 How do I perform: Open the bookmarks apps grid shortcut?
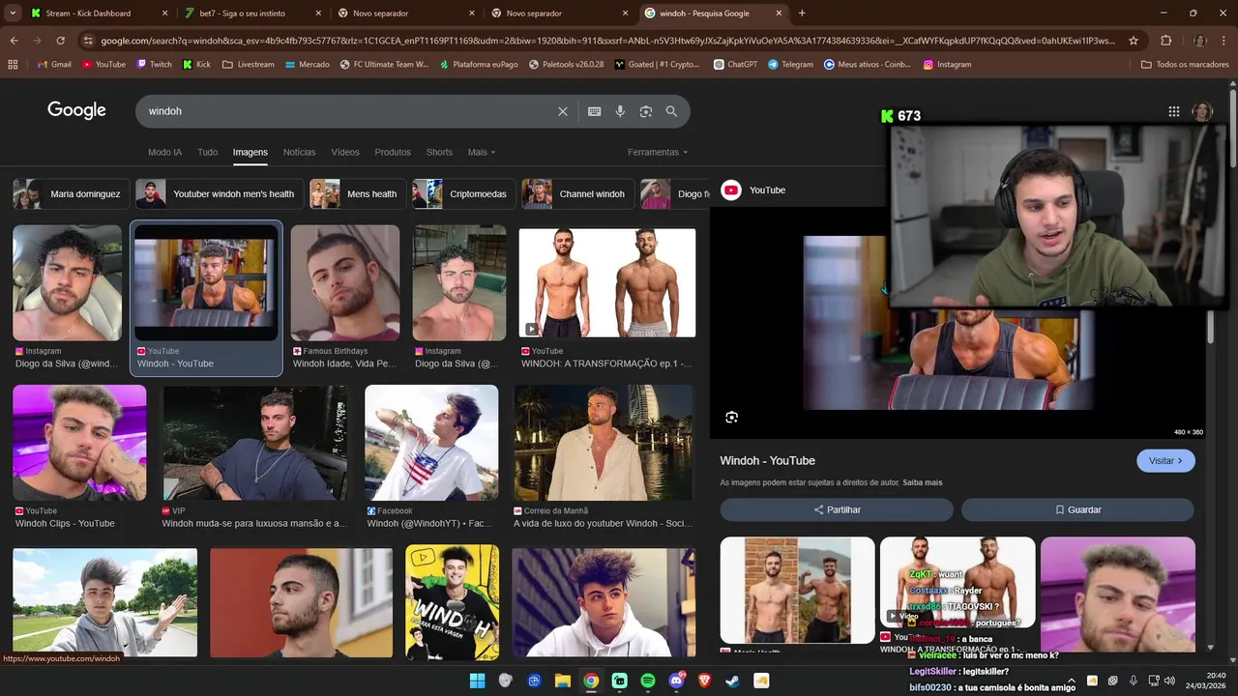pyautogui.click(x=13, y=65)
